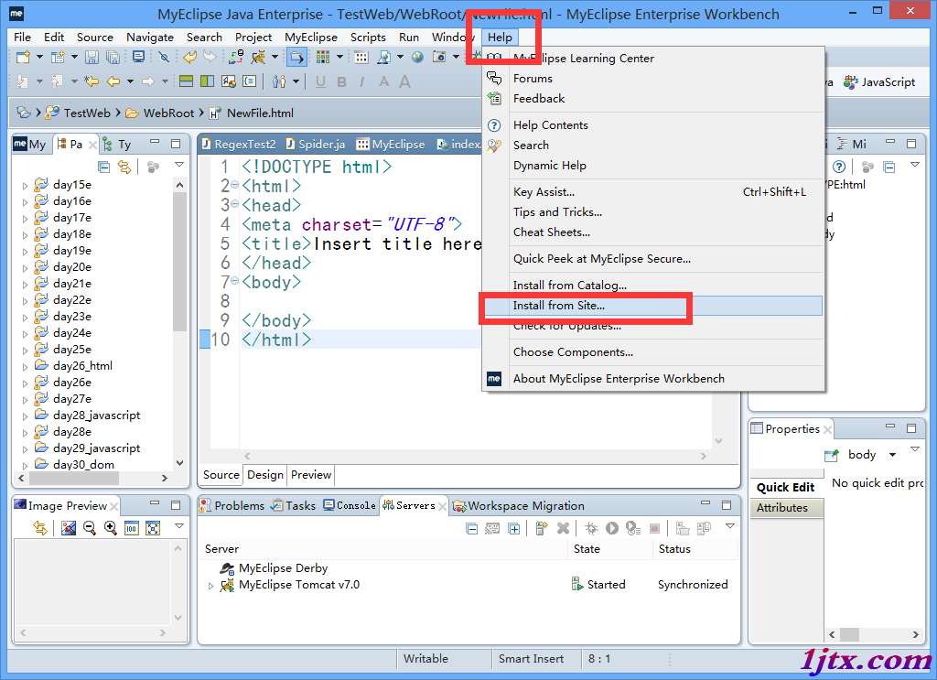Open the body element dropdown in Properties
This screenshot has width=937, height=680.
(892, 456)
